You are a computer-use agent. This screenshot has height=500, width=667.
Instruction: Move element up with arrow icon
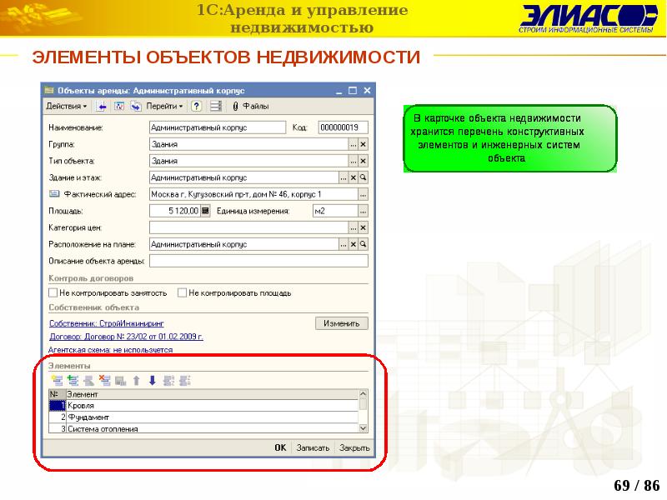(x=136, y=381)
